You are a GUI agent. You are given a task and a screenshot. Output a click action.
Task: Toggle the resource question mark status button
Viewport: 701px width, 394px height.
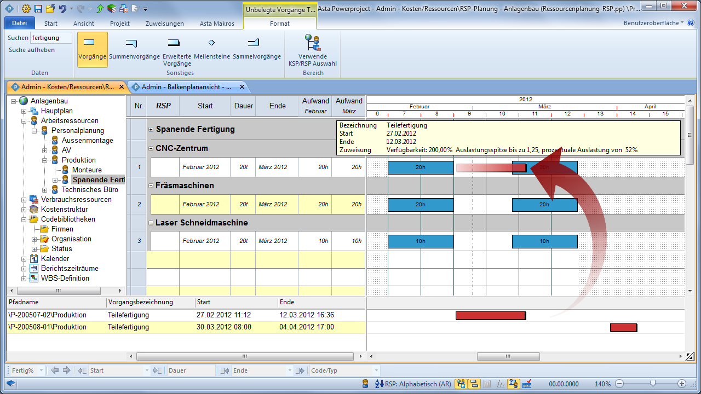(x=513, y=384)
